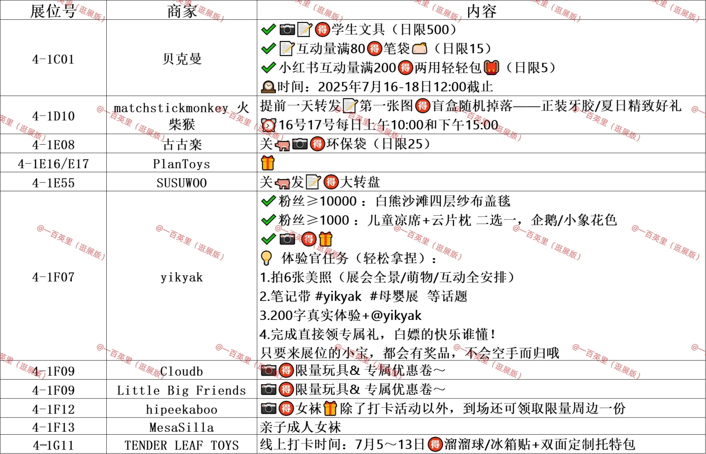Click the red 得 badge before 溜溜球

point(435,444)
